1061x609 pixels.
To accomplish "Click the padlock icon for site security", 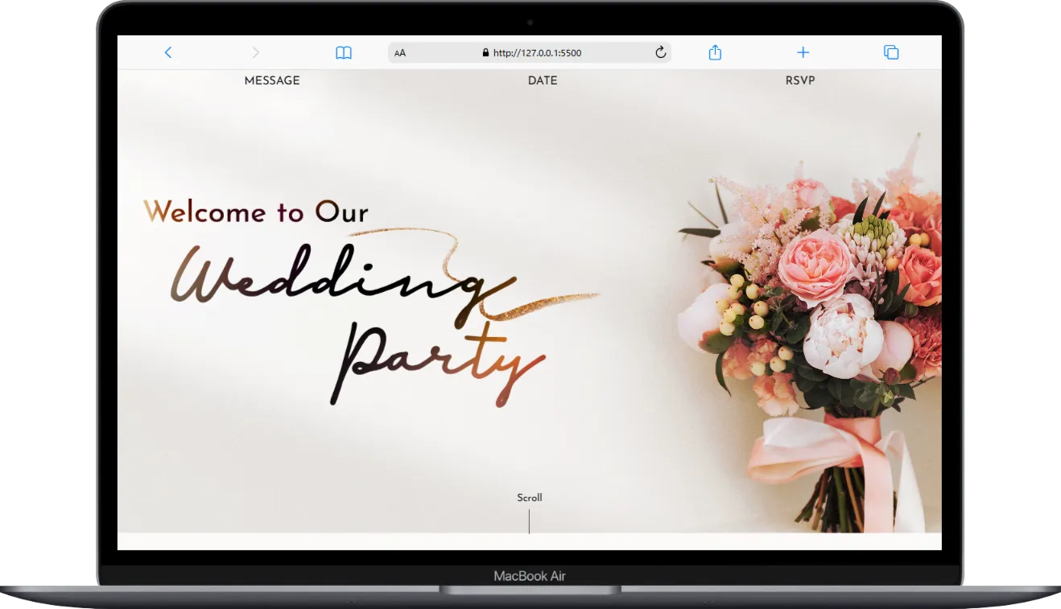I will point(485,52).
